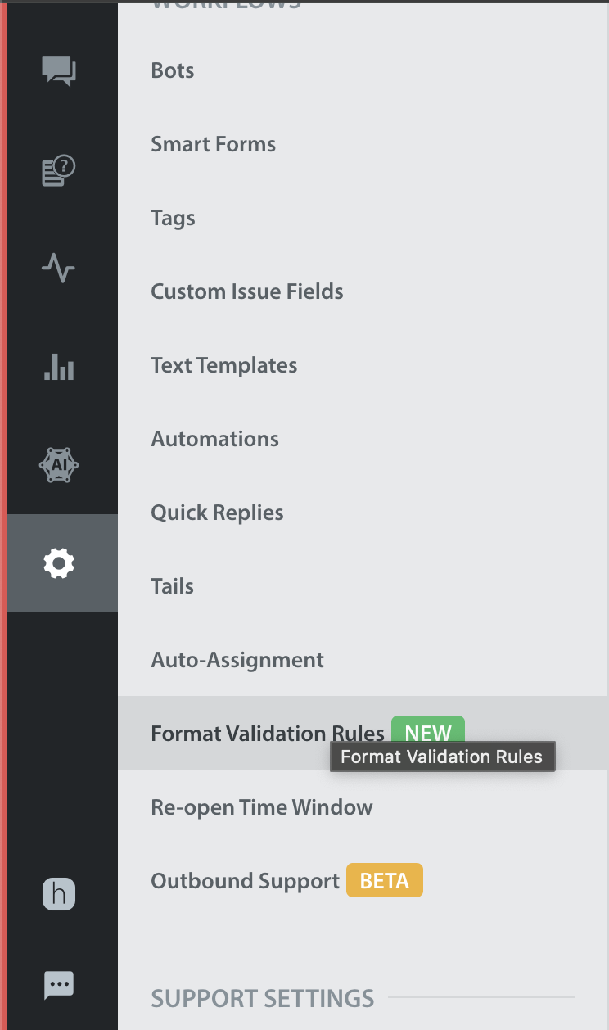Open the FAQ knowledge base icon
The image size is (609, 1030).
coord(59,170)
